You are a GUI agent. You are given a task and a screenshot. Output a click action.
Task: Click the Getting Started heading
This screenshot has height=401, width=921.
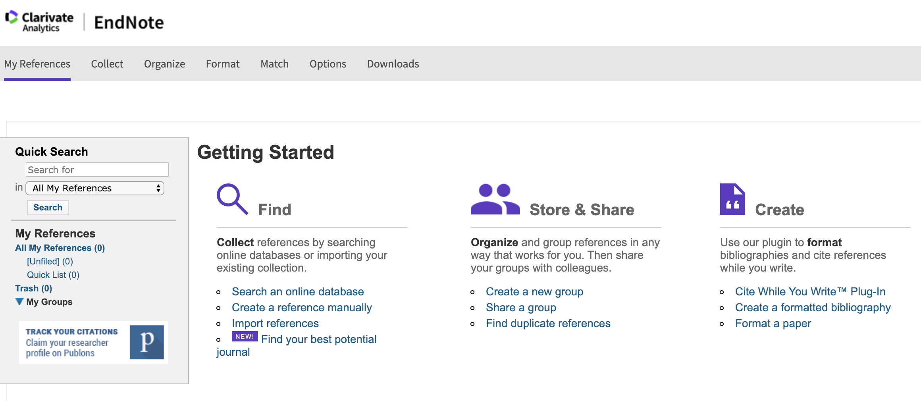266,152
